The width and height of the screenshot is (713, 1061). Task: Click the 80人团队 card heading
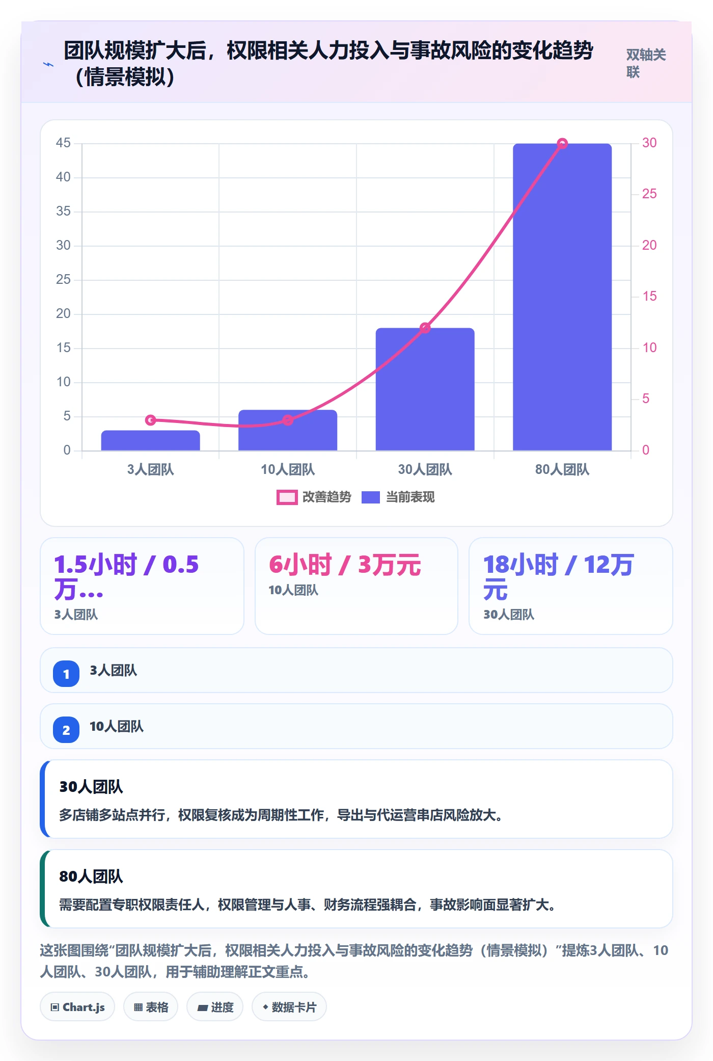pyautogui.click(x=91, y=877)
